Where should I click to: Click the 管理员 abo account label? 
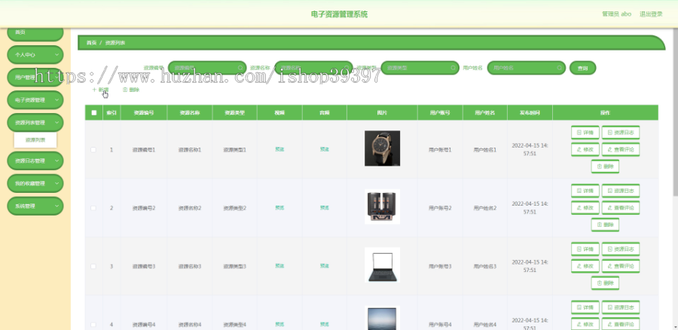[616, 14]
